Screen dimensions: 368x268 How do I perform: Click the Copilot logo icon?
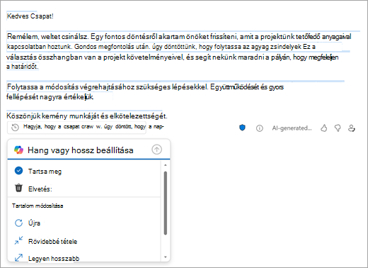point(18,150)
